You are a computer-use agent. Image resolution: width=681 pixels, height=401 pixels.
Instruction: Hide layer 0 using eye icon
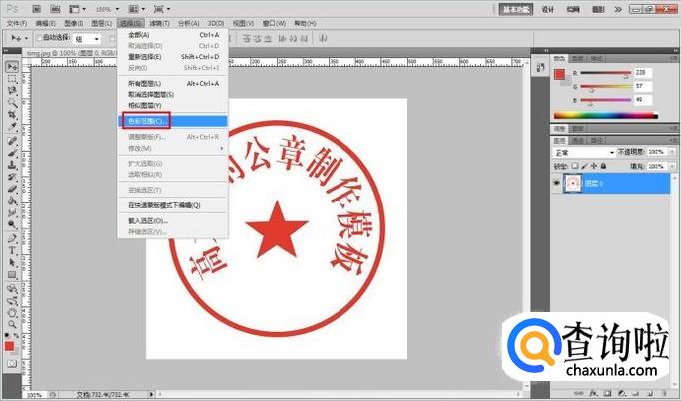tap(556, 183)
